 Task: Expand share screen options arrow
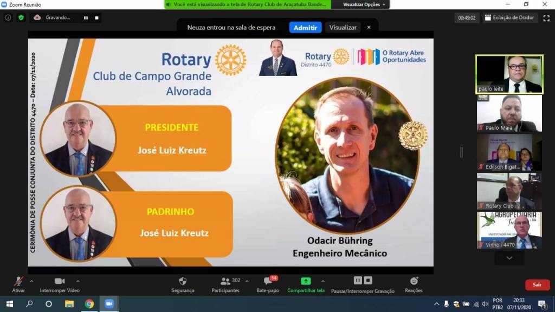point(322,281)
